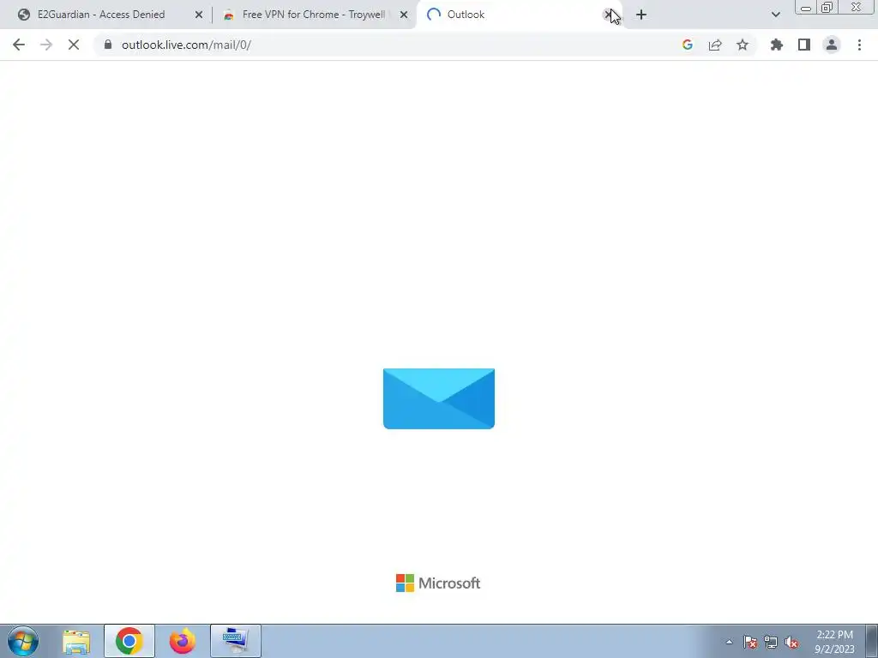Click the Google icon in address bar
This screenshot has width=878, height=658.
(x=688, y=45)
